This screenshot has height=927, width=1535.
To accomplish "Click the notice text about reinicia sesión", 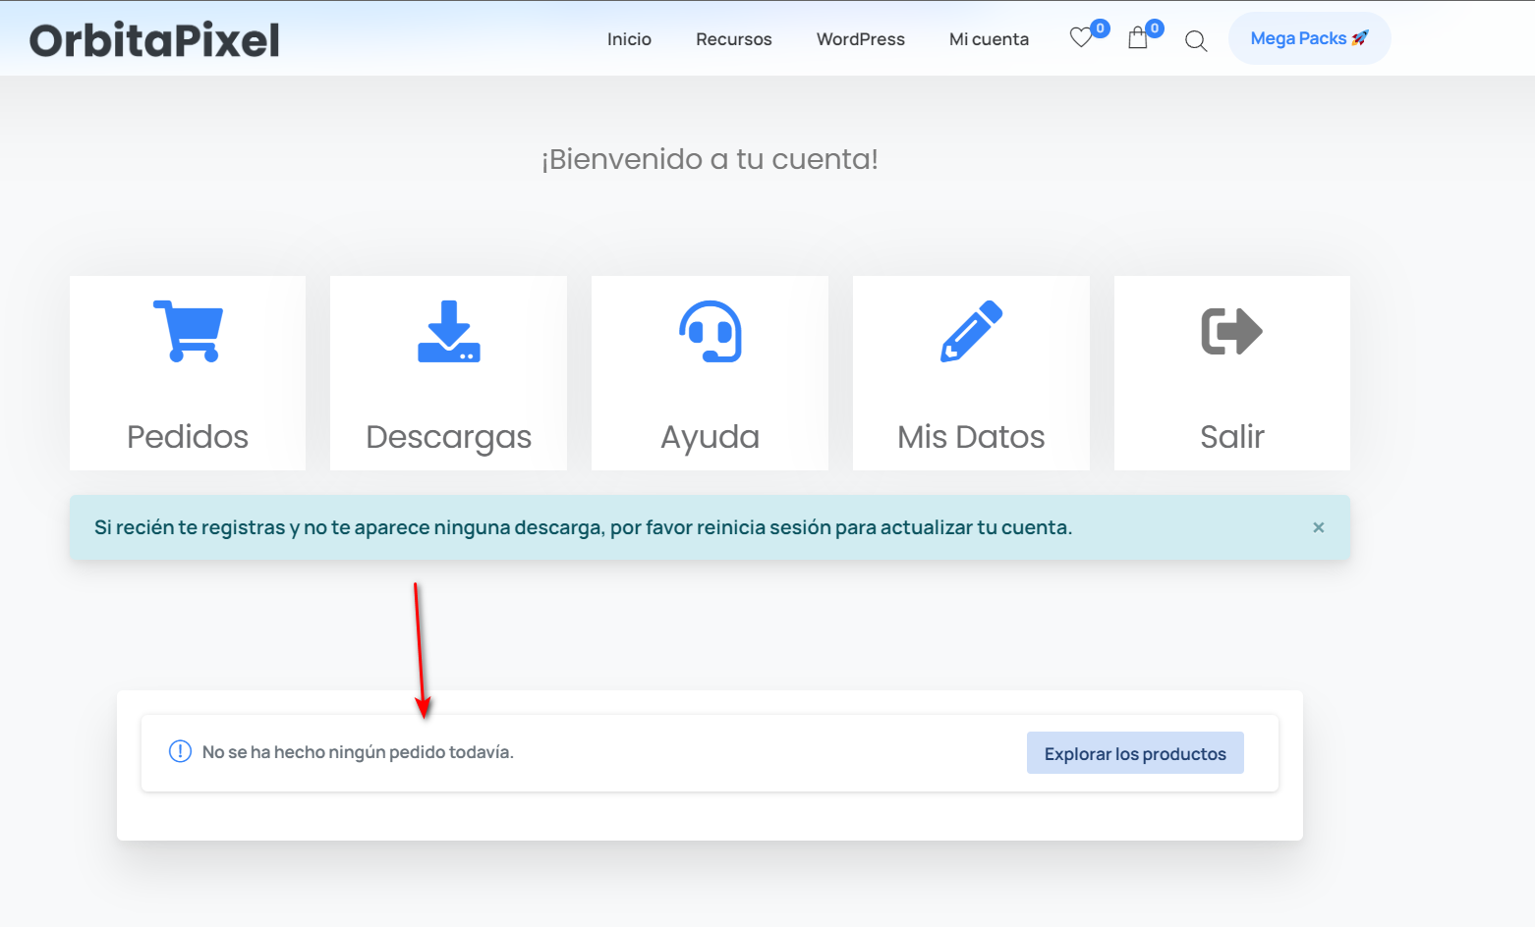I will click(x=583, y=527).
